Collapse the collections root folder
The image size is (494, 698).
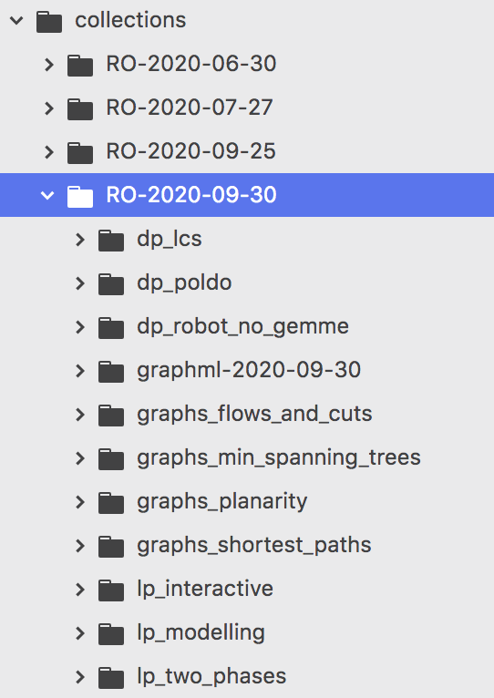point(16,20)
